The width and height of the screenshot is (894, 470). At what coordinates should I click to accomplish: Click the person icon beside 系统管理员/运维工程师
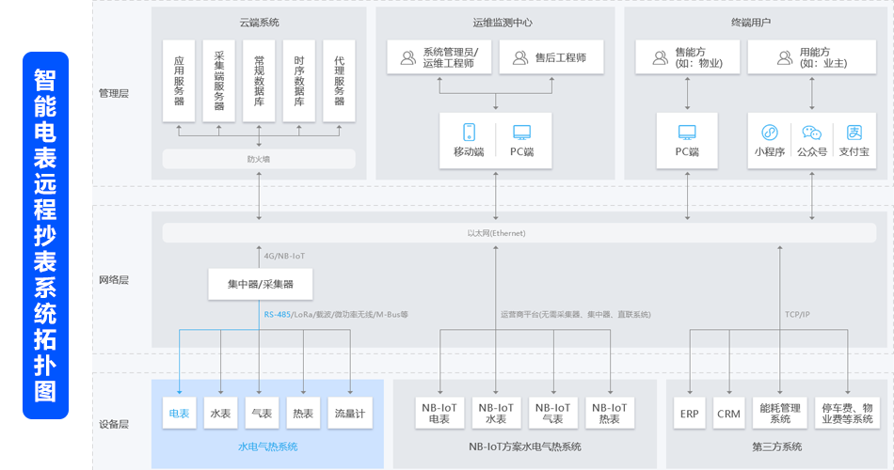point(407,58)
